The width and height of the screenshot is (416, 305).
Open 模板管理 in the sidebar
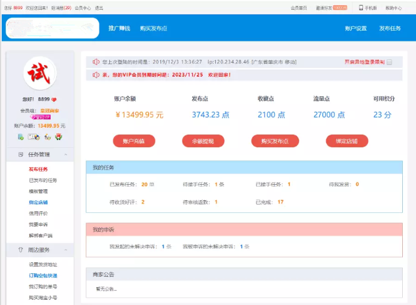point(38,192)
